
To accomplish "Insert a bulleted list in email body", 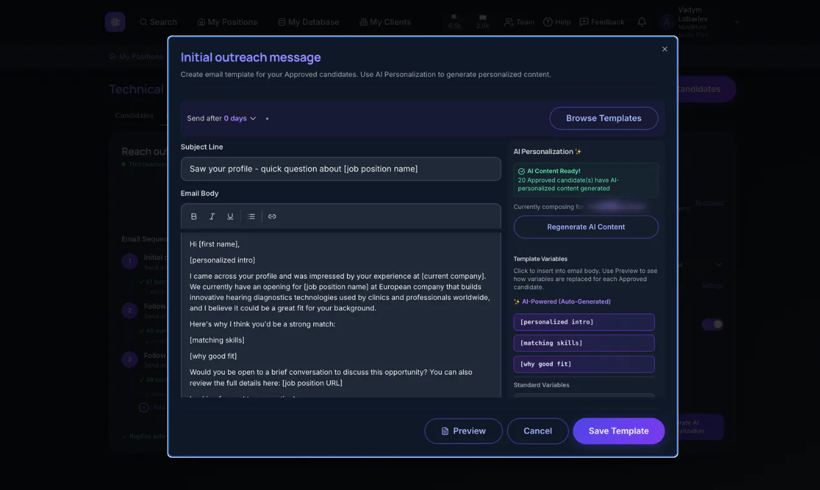I will pos(251,217).
